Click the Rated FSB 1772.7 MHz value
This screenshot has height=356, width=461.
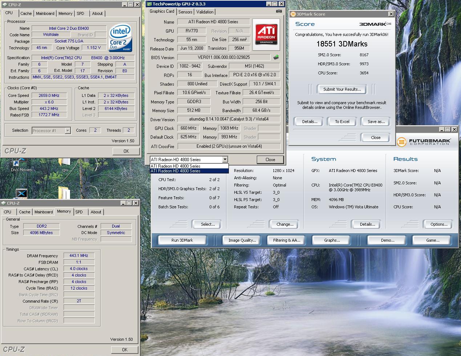click(x=49, y=115)
